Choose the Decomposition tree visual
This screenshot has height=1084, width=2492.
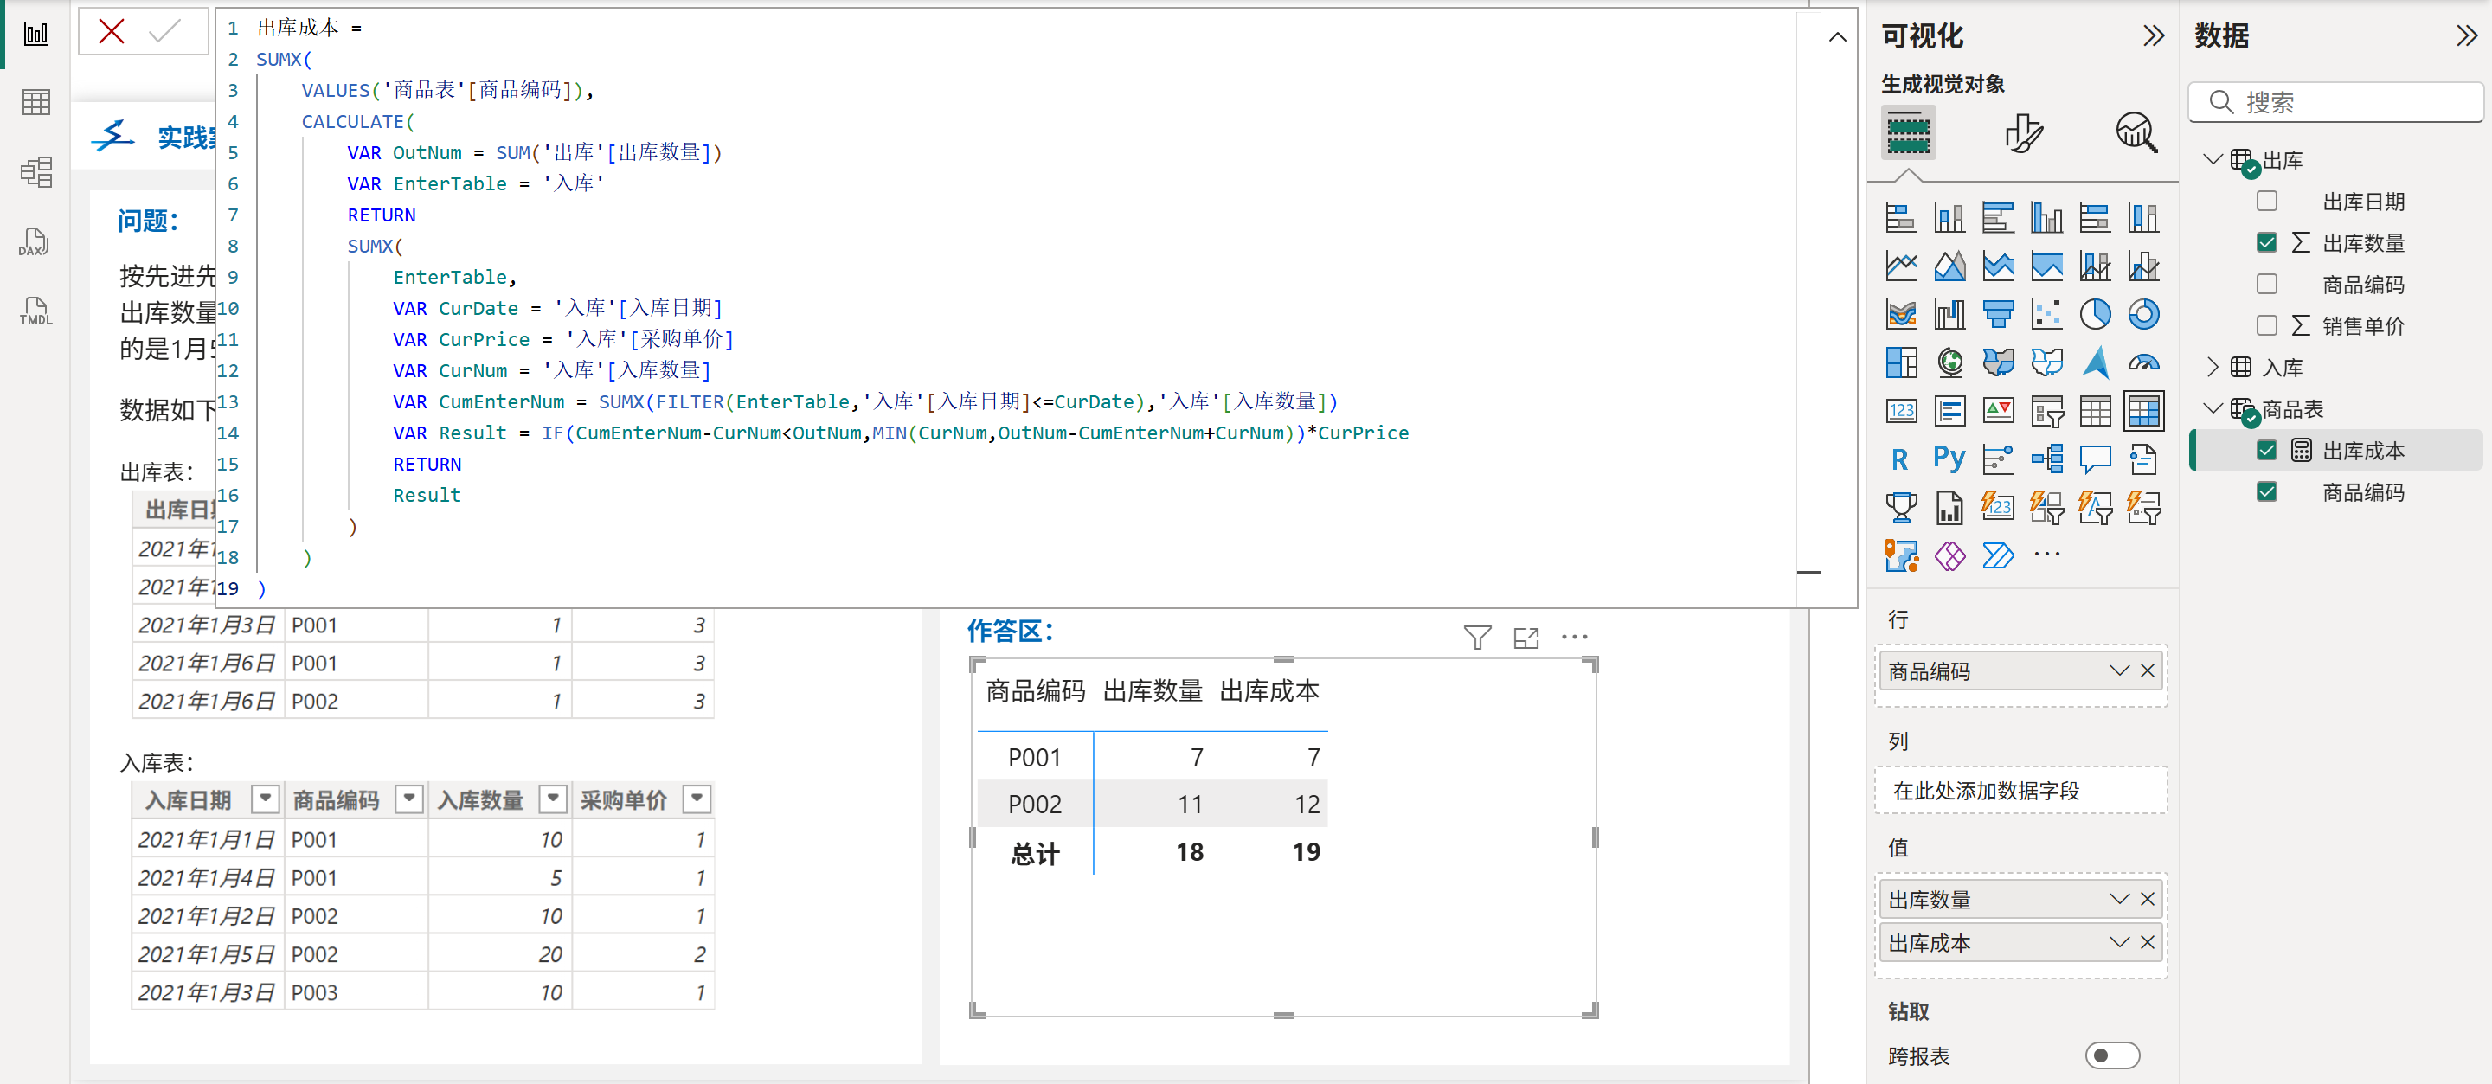coord(2046,459)
